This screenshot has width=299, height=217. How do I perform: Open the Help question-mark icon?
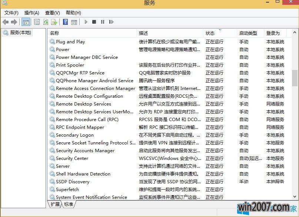[x=66, y=22]
